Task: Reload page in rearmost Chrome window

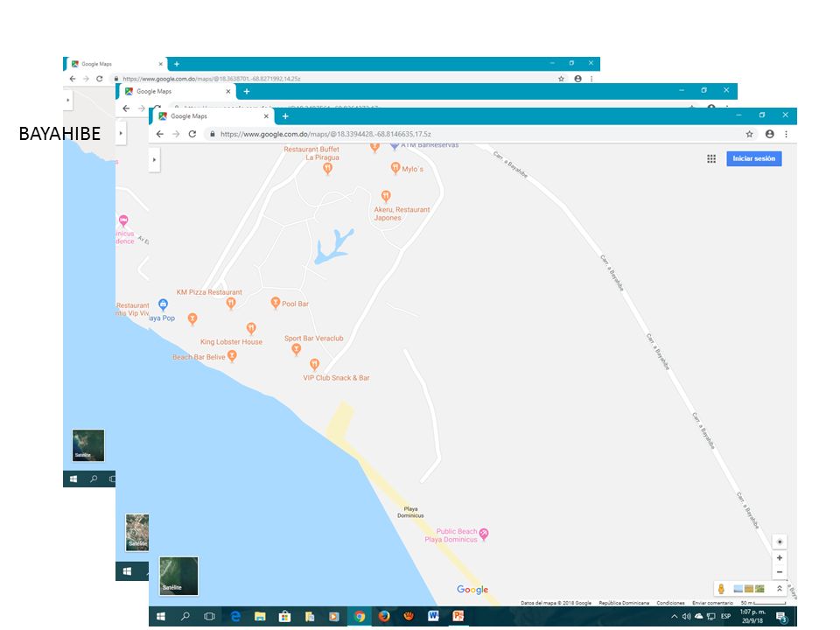Action: pyautogui.click(x=99, y=79)
